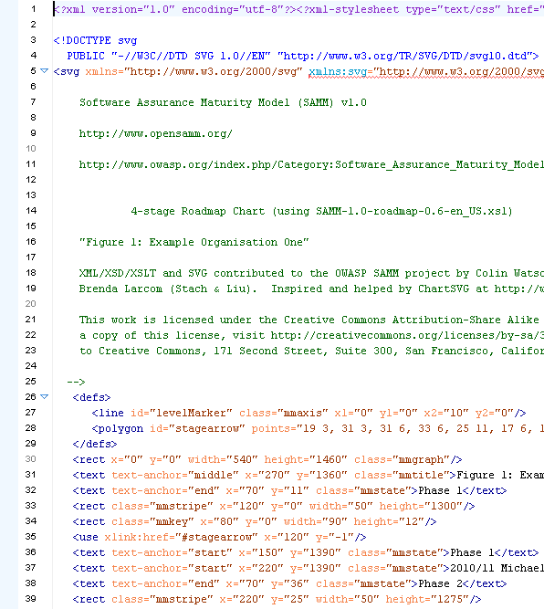Image resolution: width=544 pixels, height=609 pixels.
Task: Collapse the svg element fold on line 5
Action: pos(45,71)
